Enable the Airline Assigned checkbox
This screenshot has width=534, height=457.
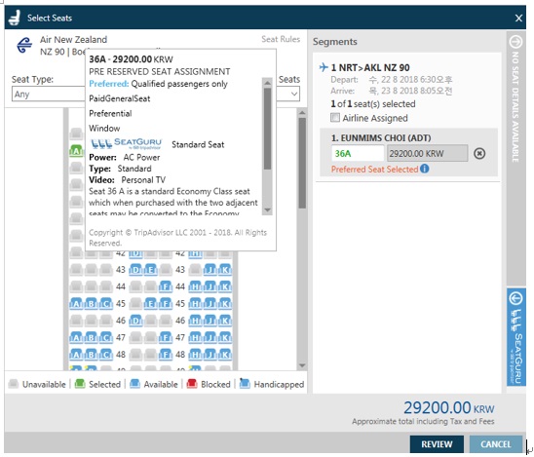click(335, 118)
